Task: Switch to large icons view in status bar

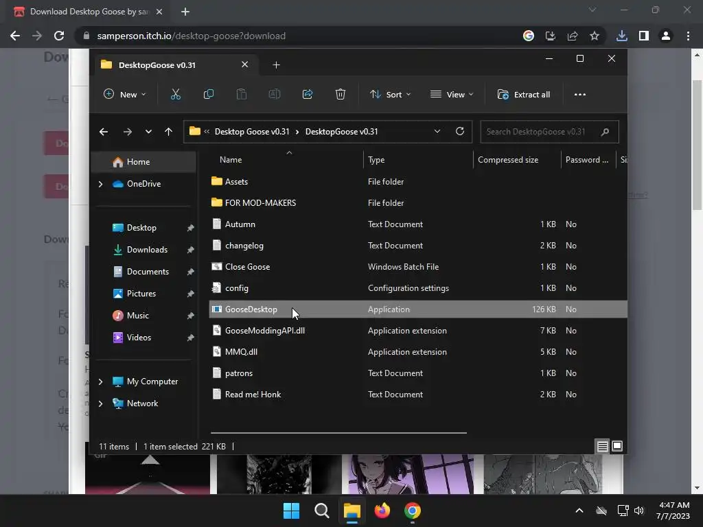Action: pyautogui.click(x=617, y=446)
